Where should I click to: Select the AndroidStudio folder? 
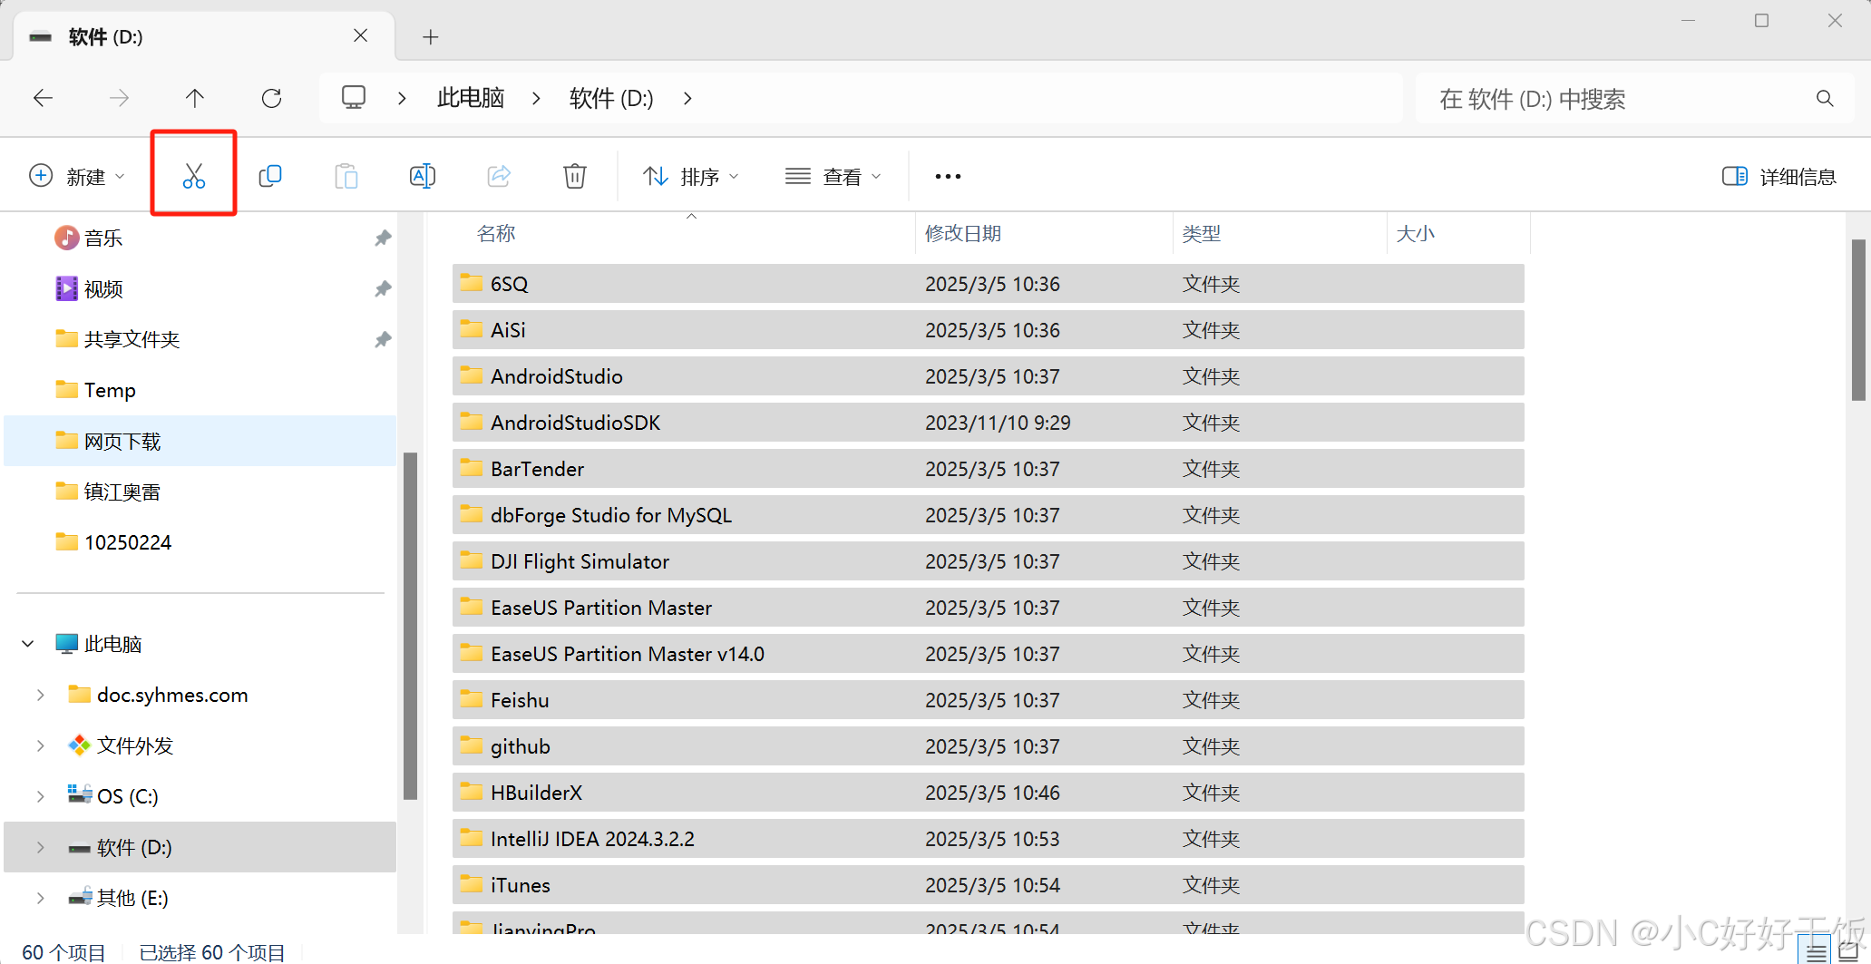[988, 376]
